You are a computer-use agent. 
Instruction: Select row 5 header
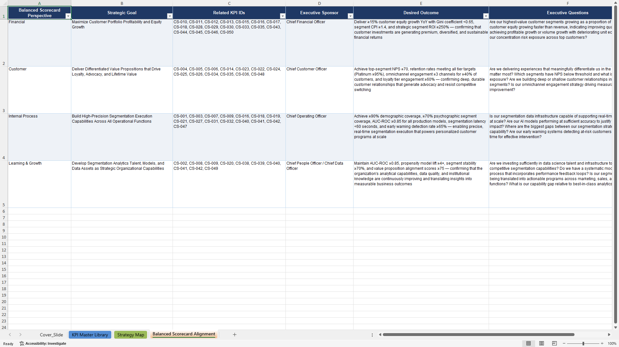(x=4, y=184)
